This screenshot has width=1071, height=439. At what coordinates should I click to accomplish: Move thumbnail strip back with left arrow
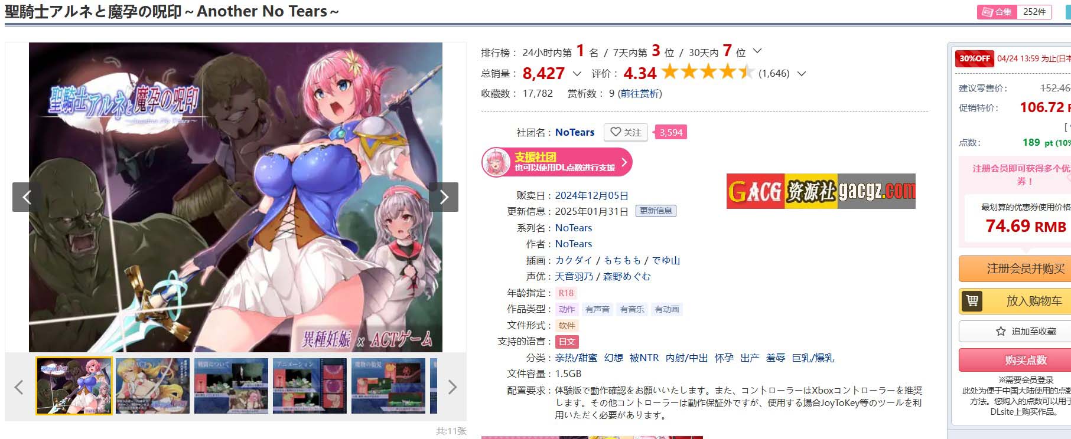click(x=19, y=387)
